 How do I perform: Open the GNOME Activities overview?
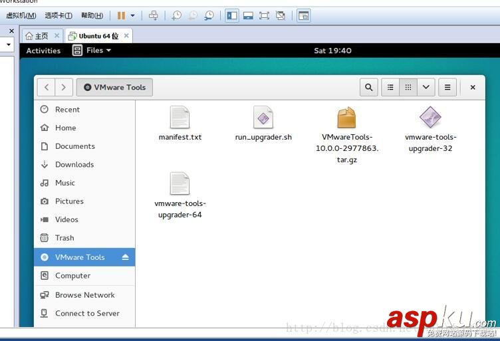pyautogui.click(x=43, y=51)
